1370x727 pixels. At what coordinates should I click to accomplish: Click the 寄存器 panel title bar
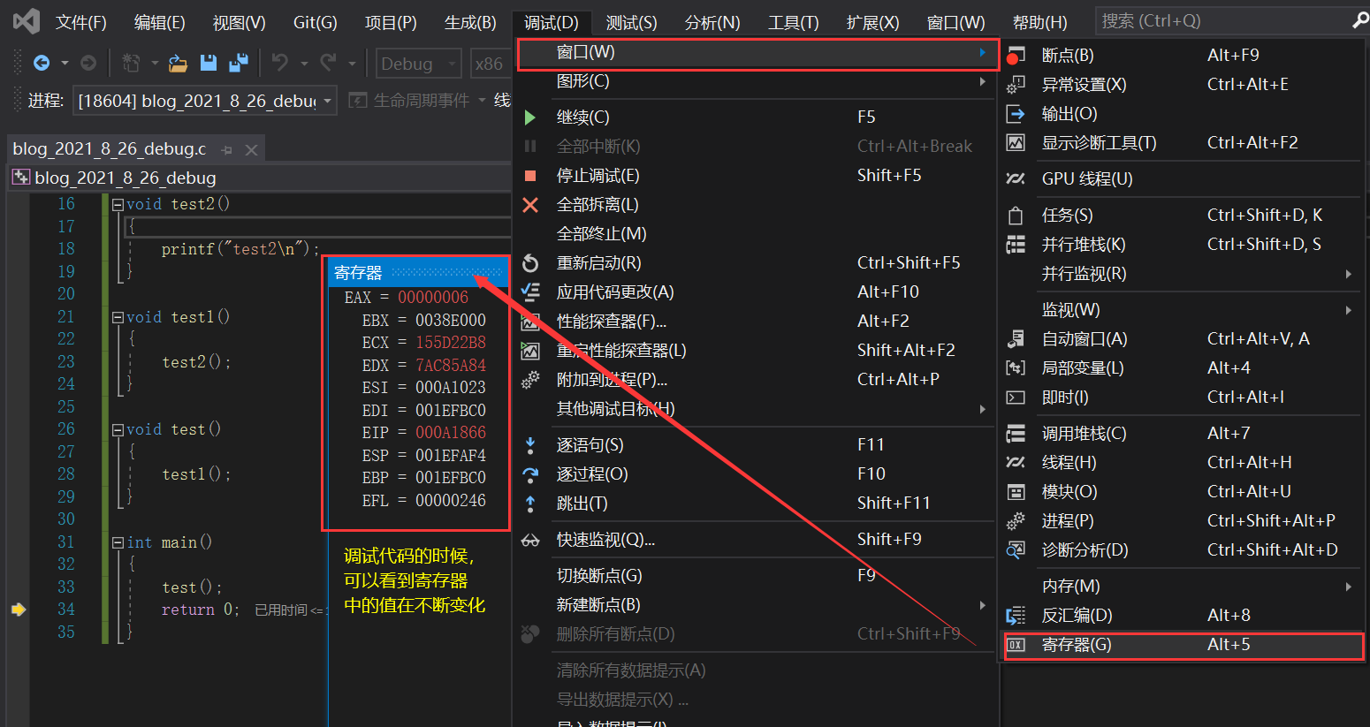[x=418, y=273]
